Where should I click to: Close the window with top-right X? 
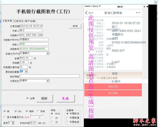click(x=155, y=2)
